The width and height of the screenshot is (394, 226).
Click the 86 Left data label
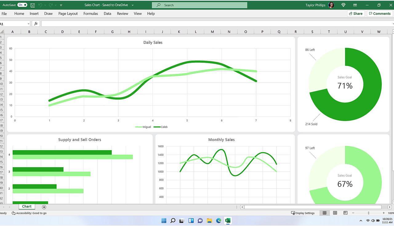point(310,50)
